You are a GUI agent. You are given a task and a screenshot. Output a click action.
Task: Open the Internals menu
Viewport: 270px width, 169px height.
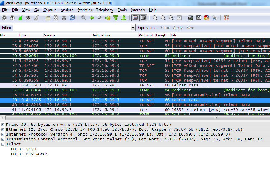138,10
